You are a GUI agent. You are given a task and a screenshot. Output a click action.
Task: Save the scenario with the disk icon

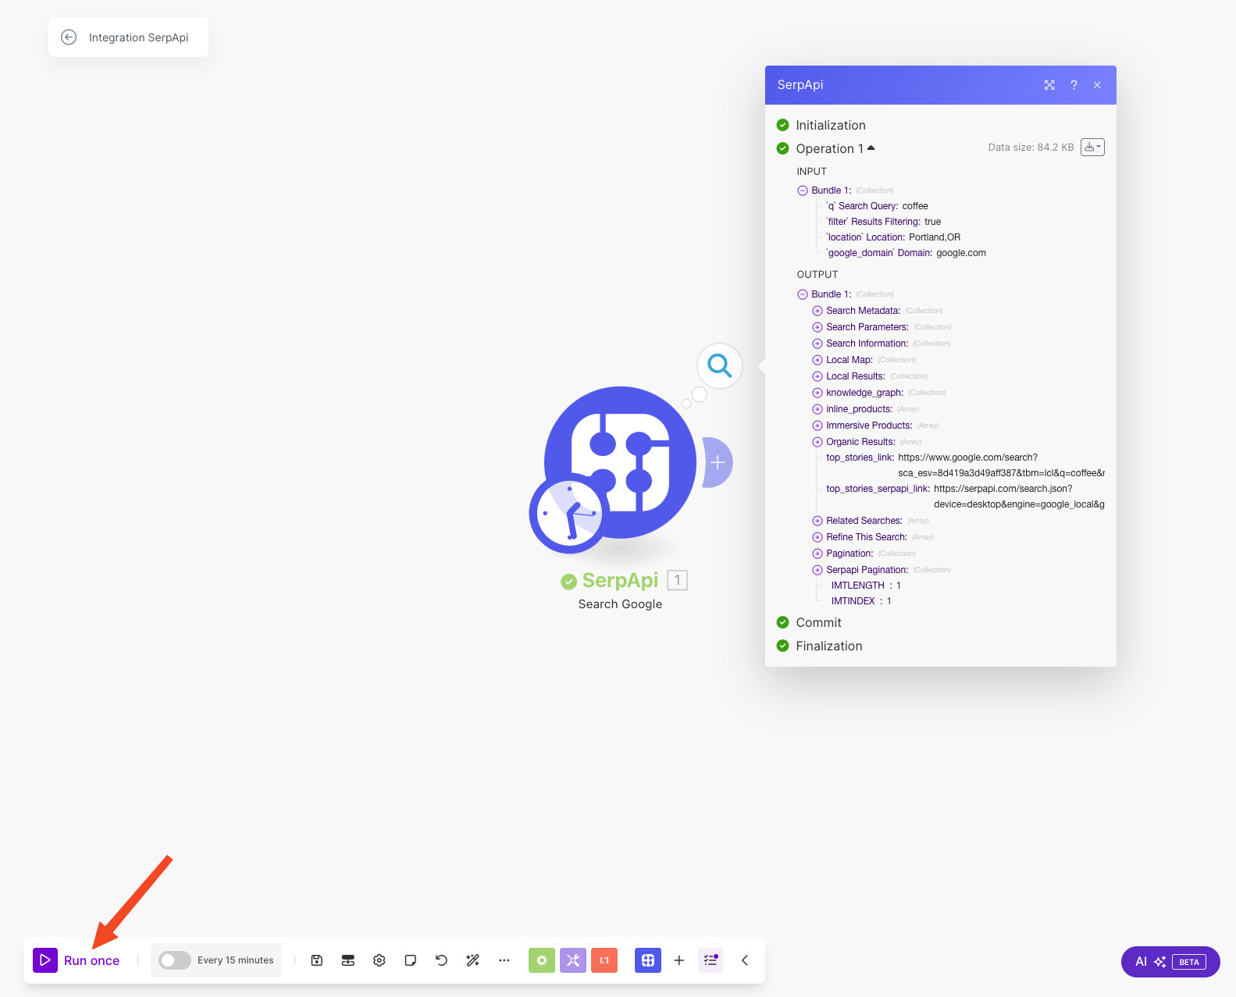(x=317, y=960)
